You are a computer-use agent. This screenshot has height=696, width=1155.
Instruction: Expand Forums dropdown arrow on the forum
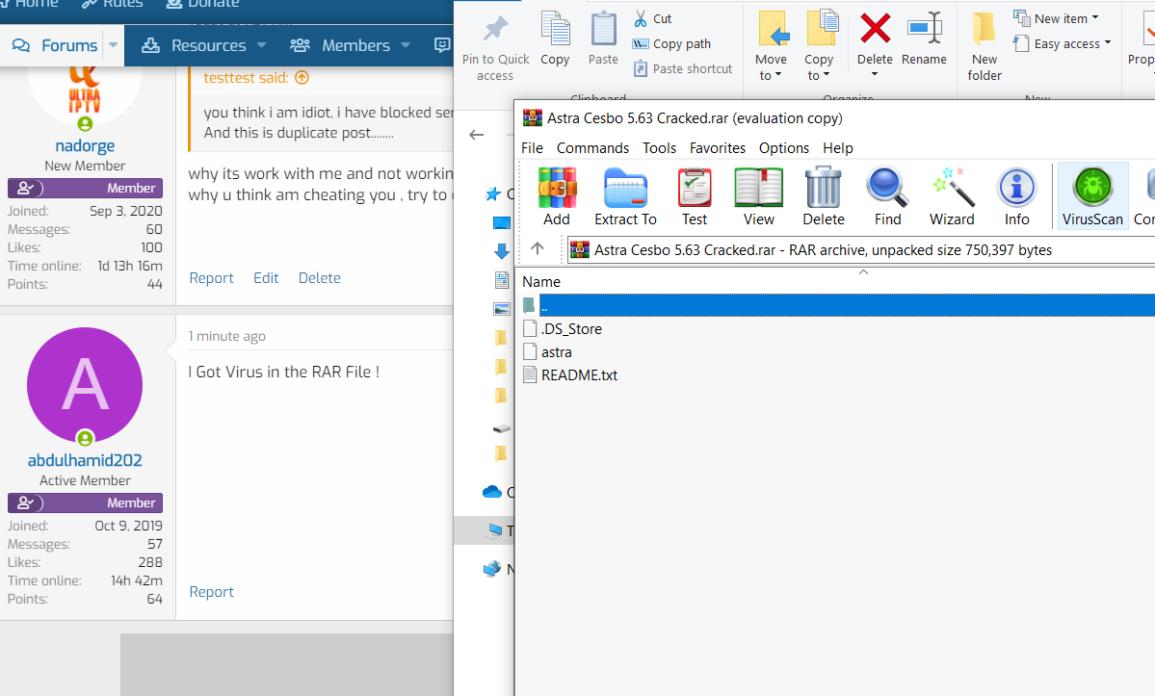(x=113, y=45)
